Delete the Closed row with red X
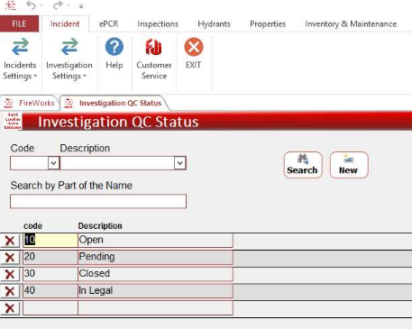The image size is (412, 329). tap(10, 274)
